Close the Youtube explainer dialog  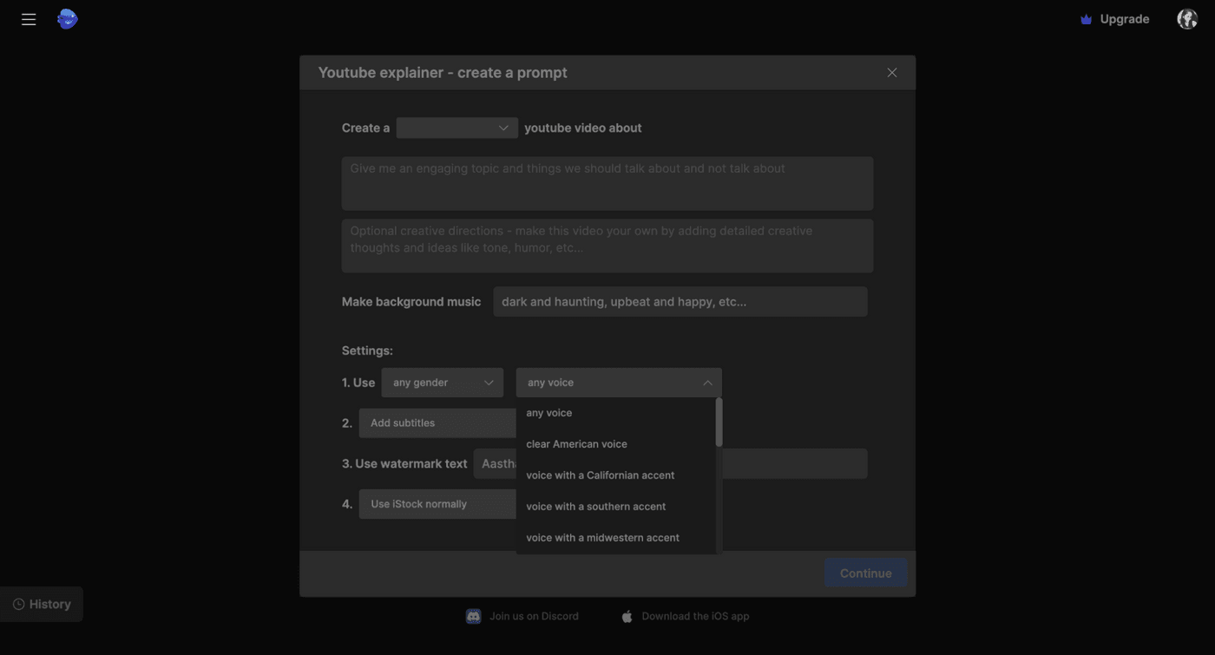891,73
